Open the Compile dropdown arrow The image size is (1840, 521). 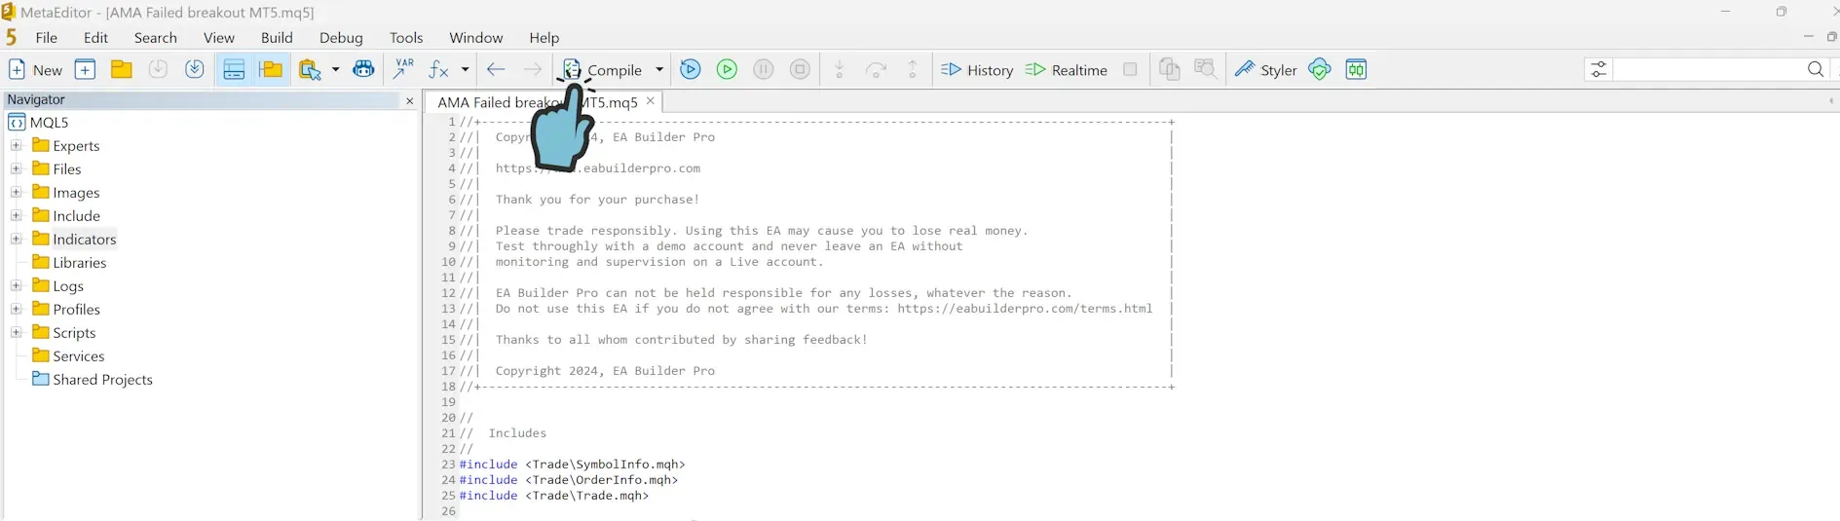click(x=659, y=70)
